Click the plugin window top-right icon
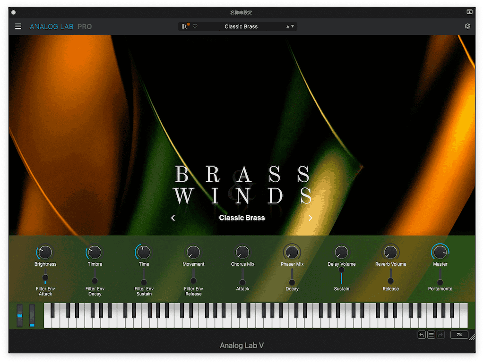484x363 pixels. point(469,12)
